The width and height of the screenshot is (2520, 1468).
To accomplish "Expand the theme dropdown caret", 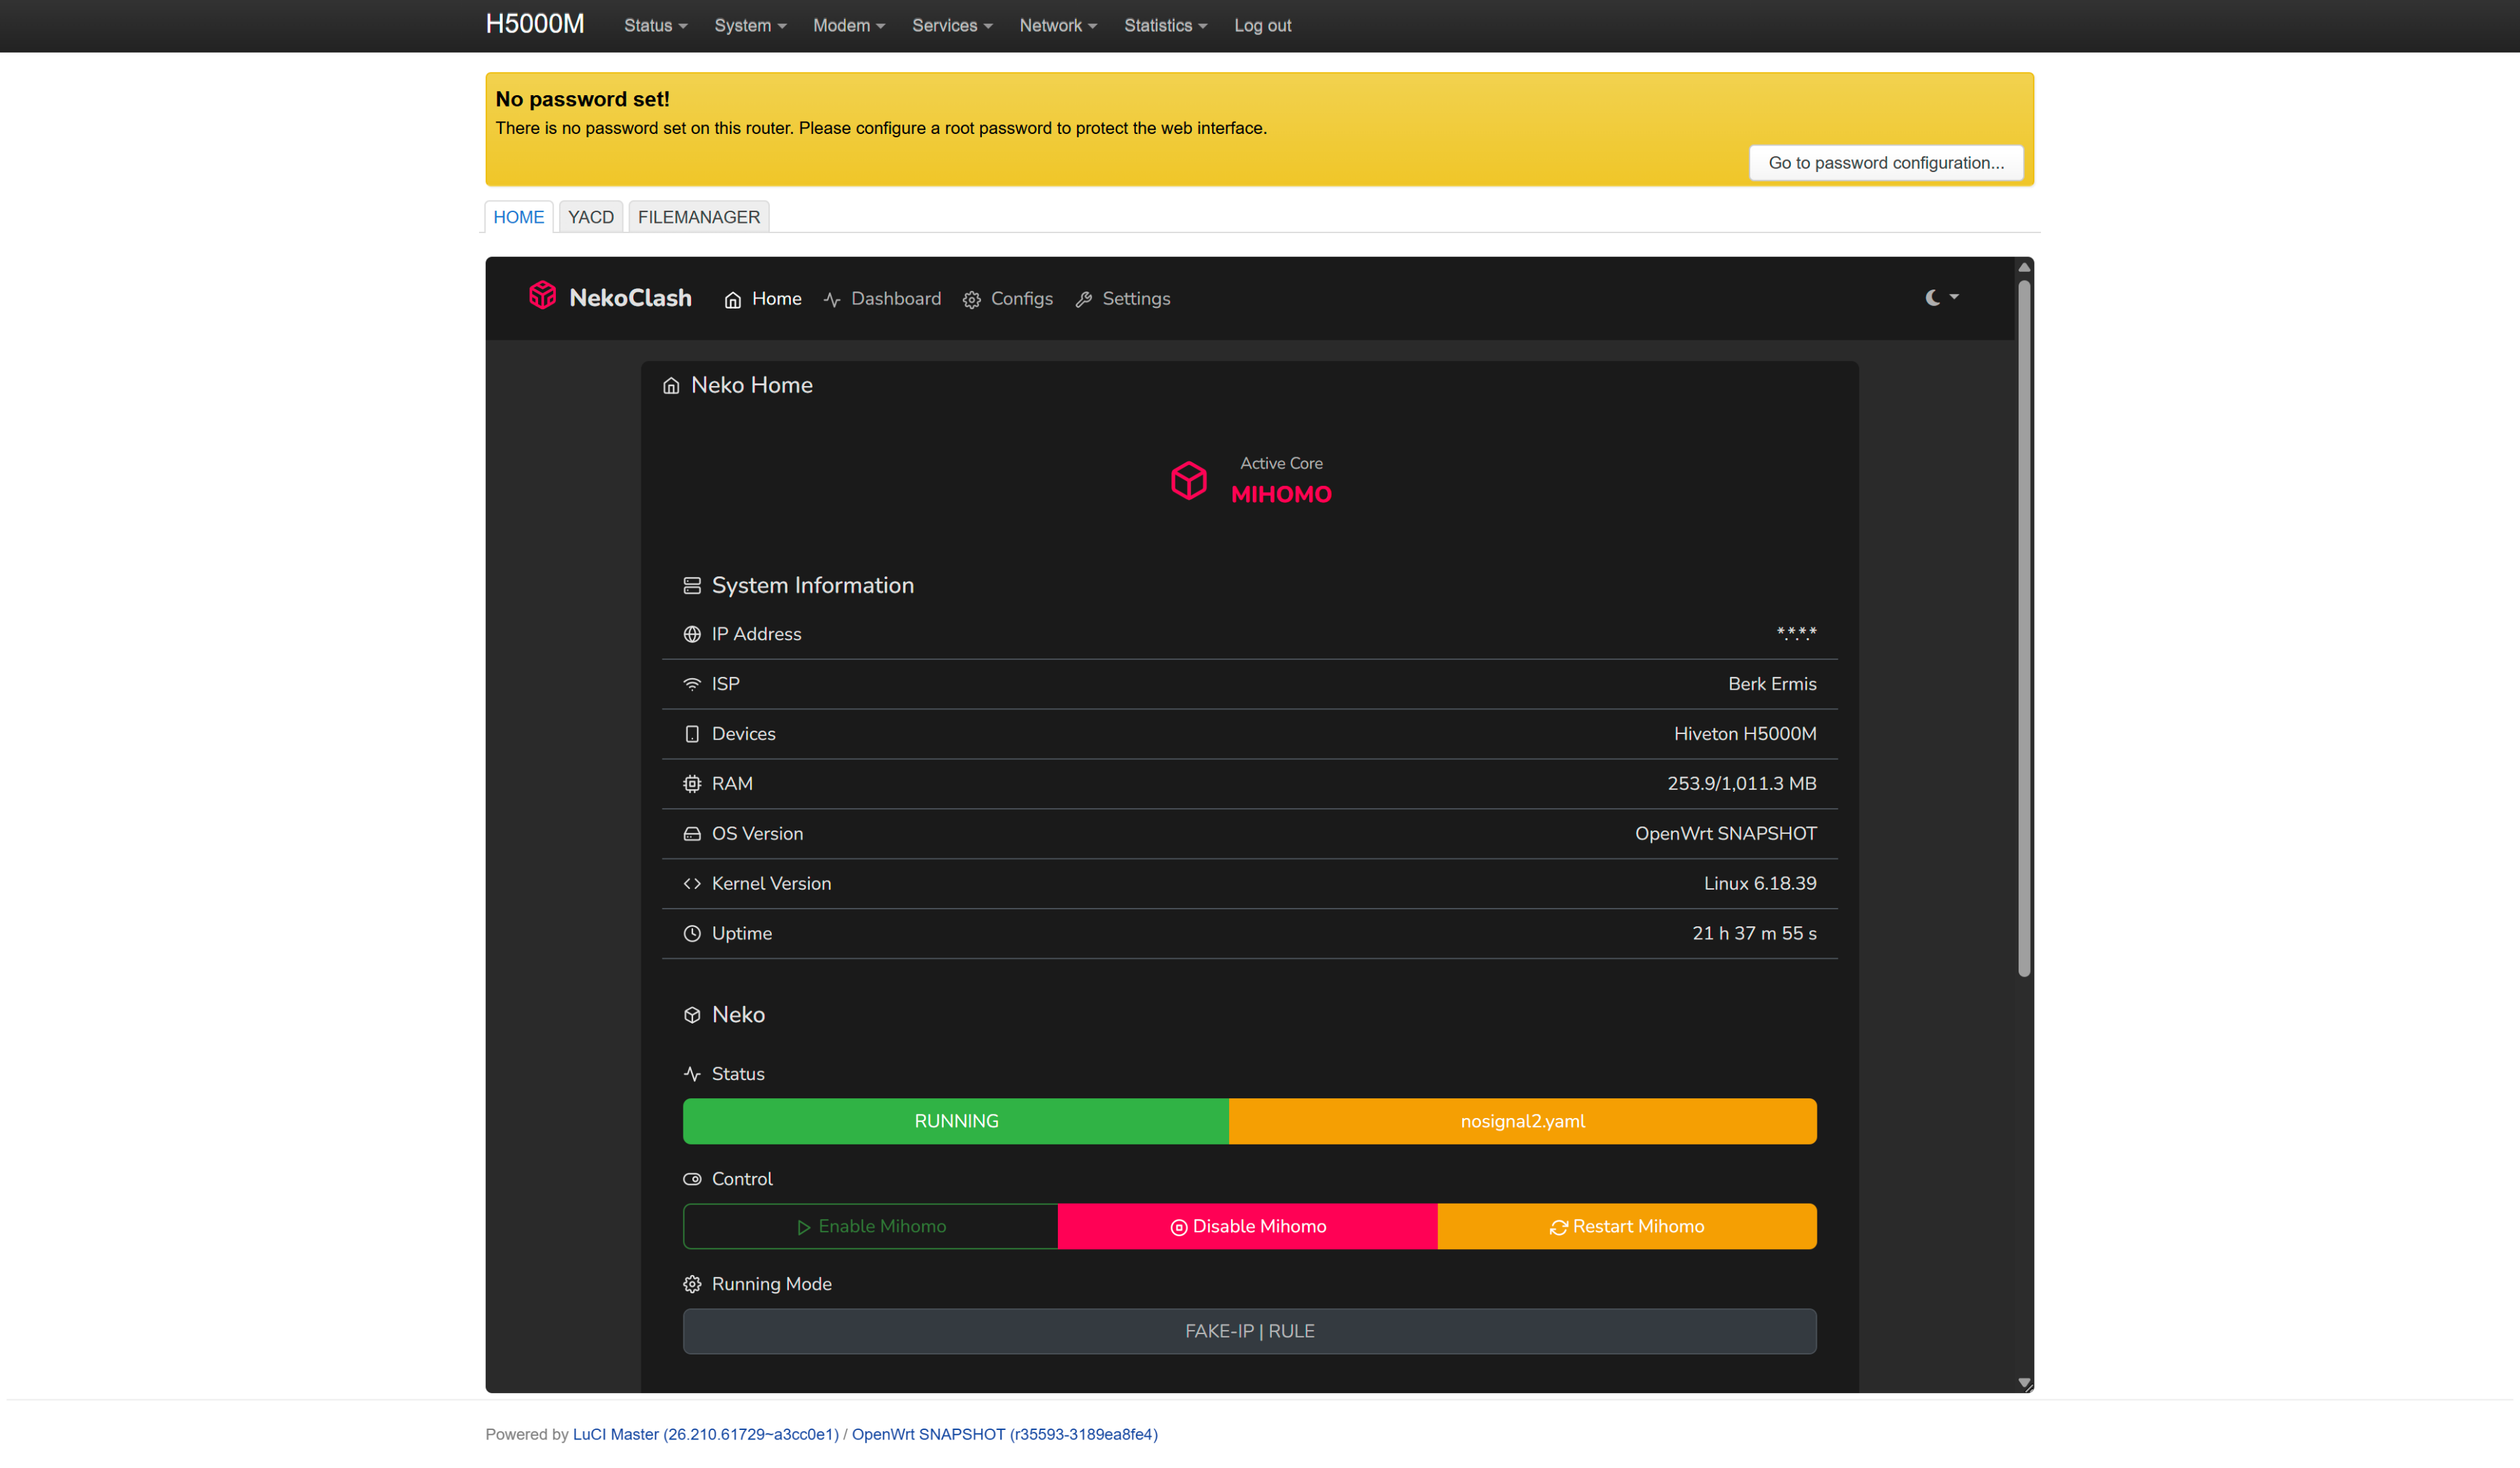I will tap(1954, 297).
